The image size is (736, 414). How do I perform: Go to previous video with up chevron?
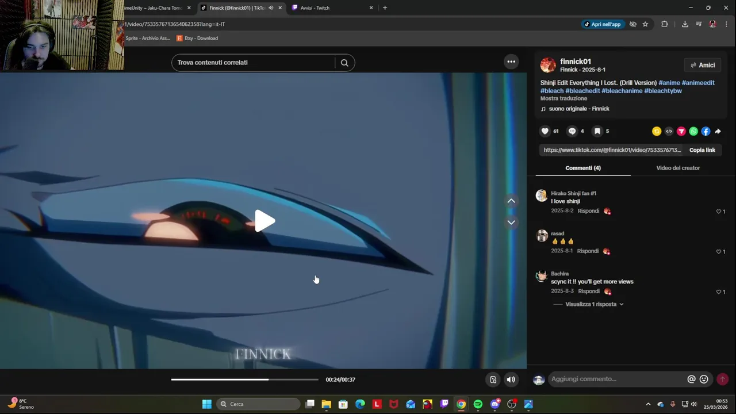[x=511, y=201]
